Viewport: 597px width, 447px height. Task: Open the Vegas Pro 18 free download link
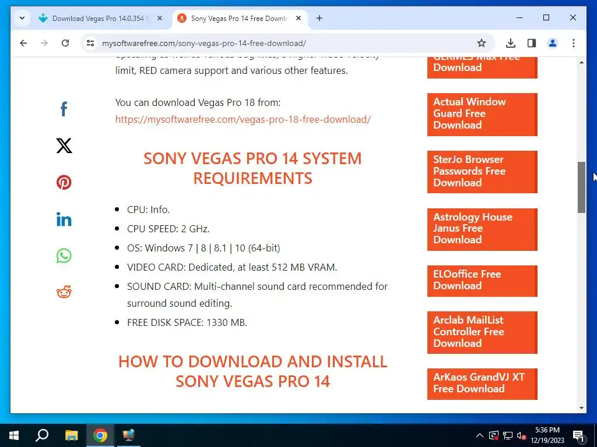click(x=243, y=119)
